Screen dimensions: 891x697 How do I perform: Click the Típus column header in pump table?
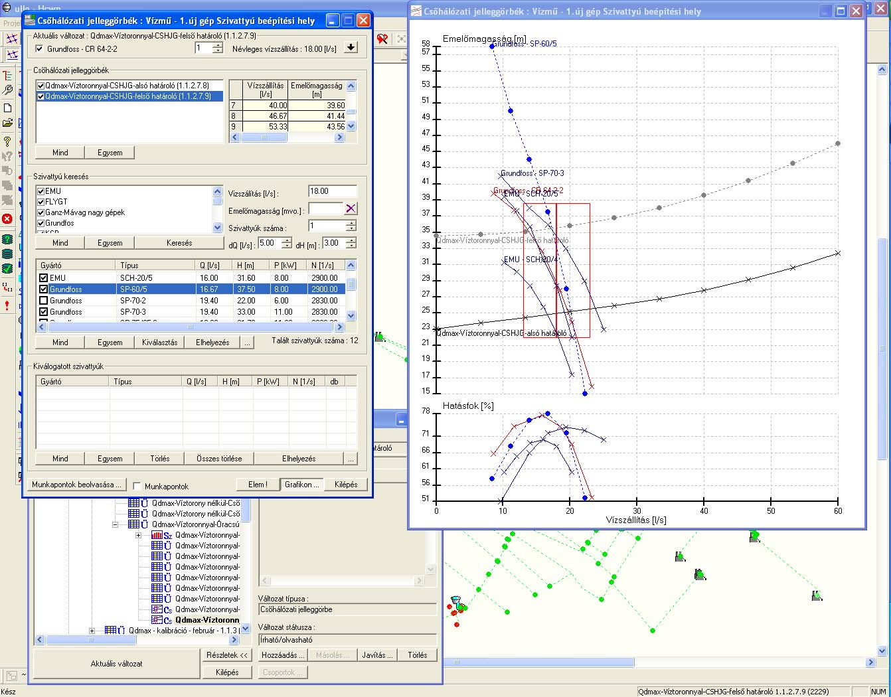pos(156,266)
